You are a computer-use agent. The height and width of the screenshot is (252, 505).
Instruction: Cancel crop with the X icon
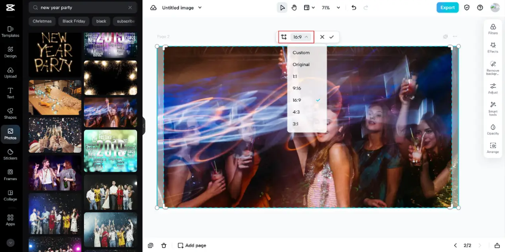[322, 37]
